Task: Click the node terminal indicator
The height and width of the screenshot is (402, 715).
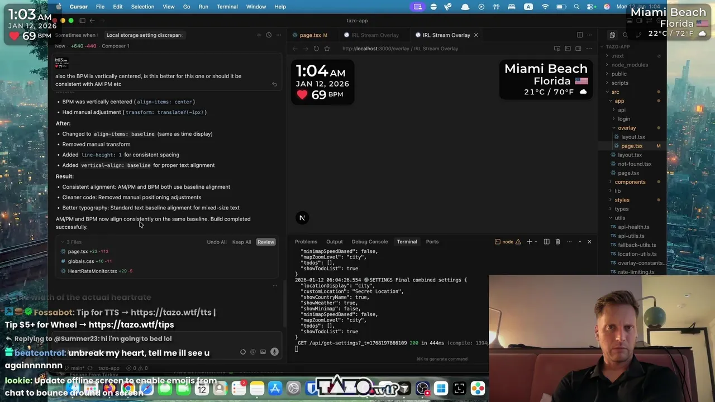Action: coord(508,242)
